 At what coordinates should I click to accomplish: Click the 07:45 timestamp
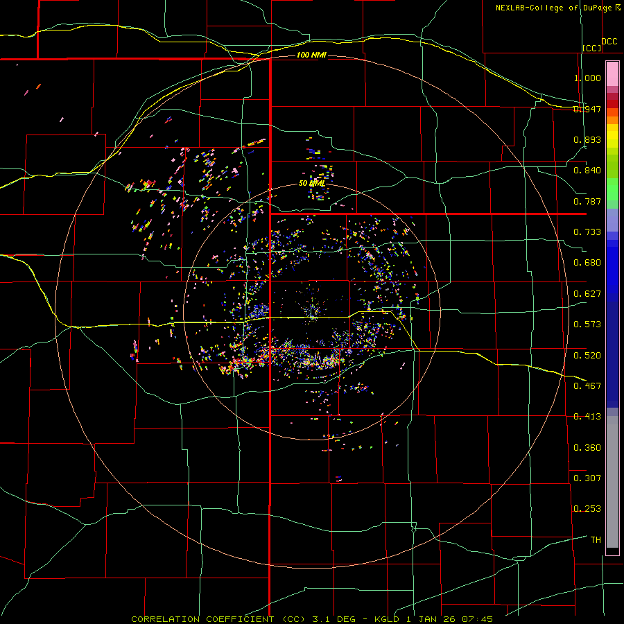pos(477,619)
